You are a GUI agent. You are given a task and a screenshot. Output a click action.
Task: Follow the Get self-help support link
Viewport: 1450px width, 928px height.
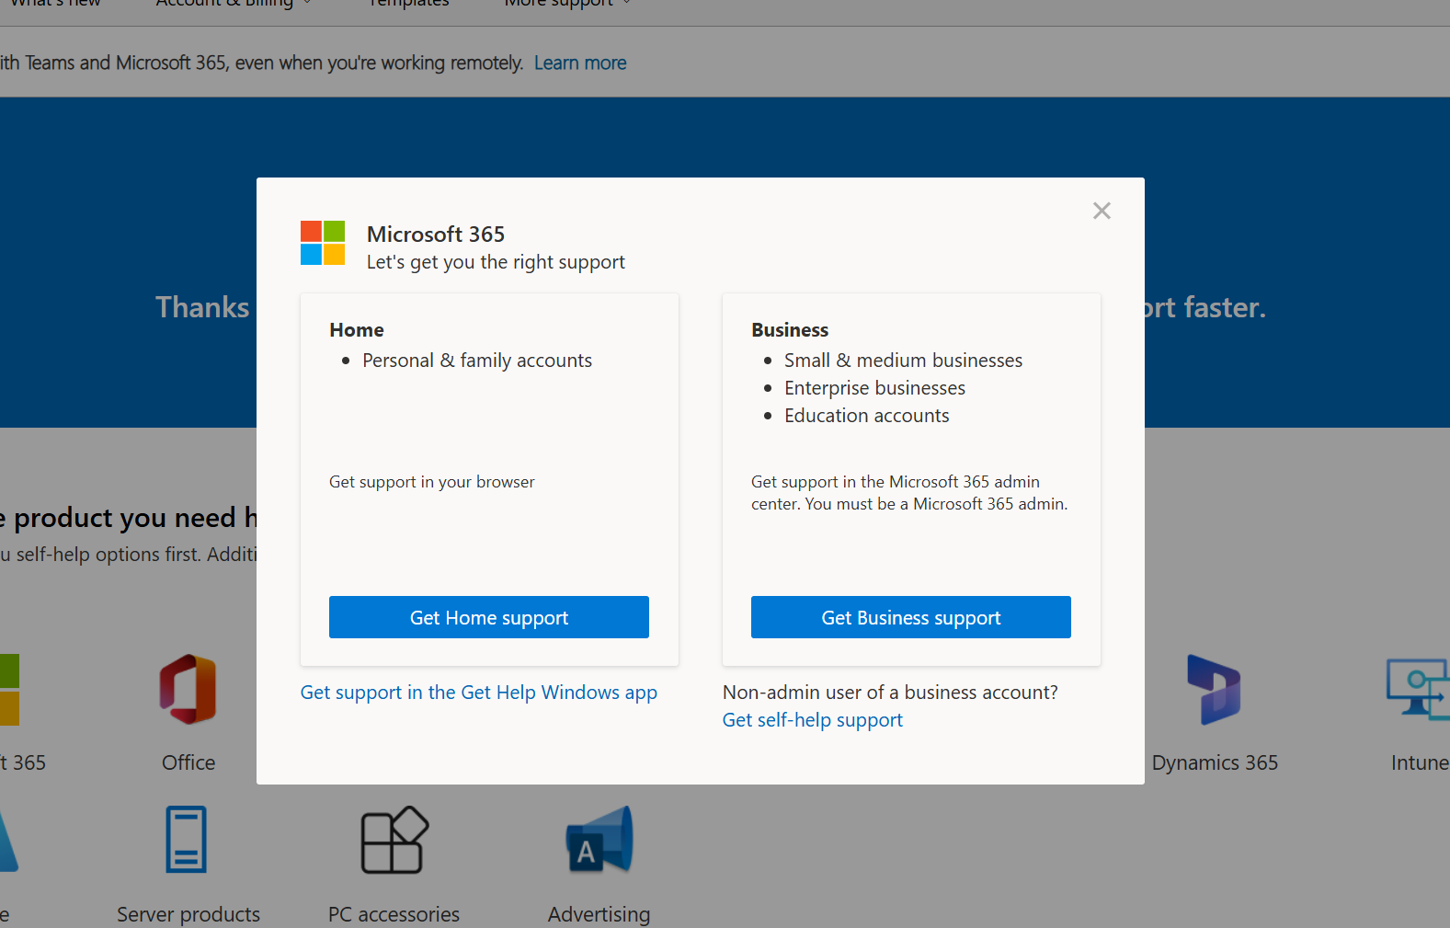point(813,720)
